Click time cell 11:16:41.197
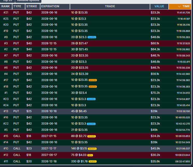The width and height of the screenshot is (193, 167). tap(184, 19)
